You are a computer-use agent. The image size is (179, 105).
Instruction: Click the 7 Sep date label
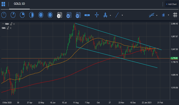(x=87, y=103)
